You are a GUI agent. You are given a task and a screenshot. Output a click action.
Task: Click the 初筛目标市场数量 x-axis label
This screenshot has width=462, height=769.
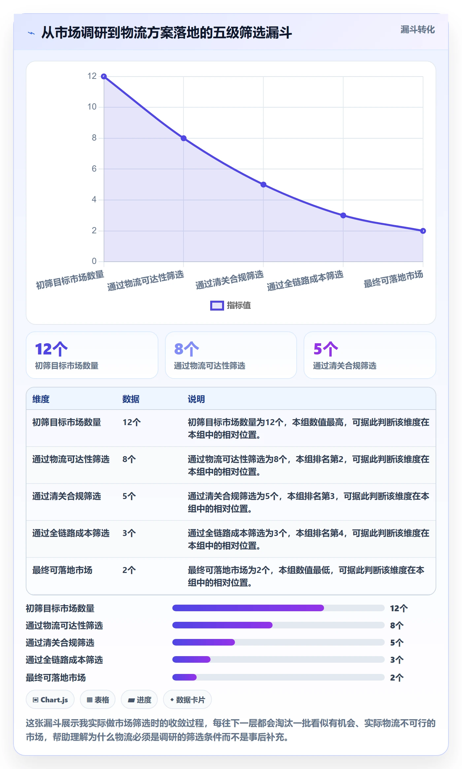(70, 280)
